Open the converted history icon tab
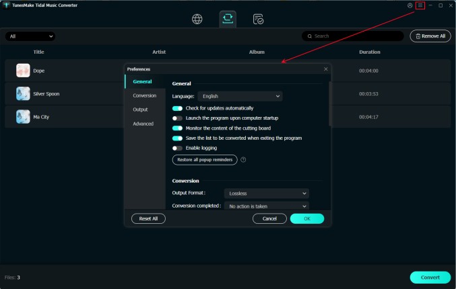456x289 pixels. [258, 19]
